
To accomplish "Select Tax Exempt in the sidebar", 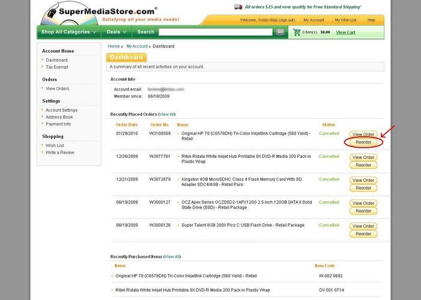I will 57,67.
